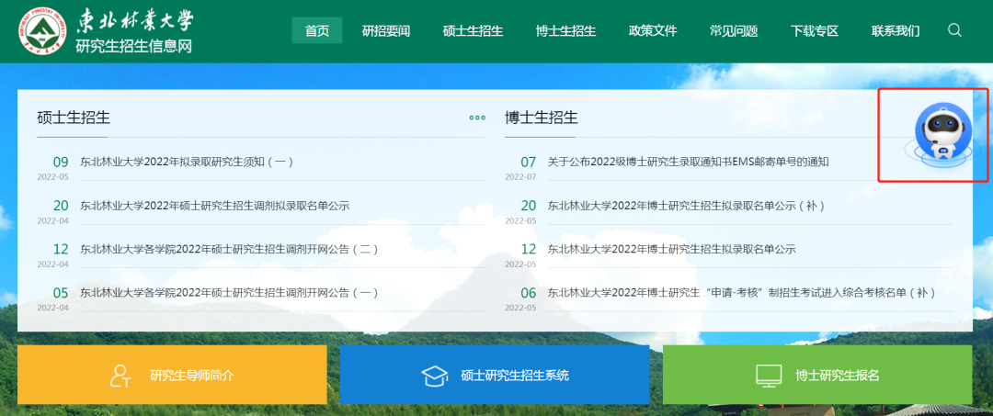Open 东北林业大学2022年拟录取研究生须知（一）
Image resolution: width=993 pixels, height=416 pixels.
pyautogui.click(x=187, y=162)
